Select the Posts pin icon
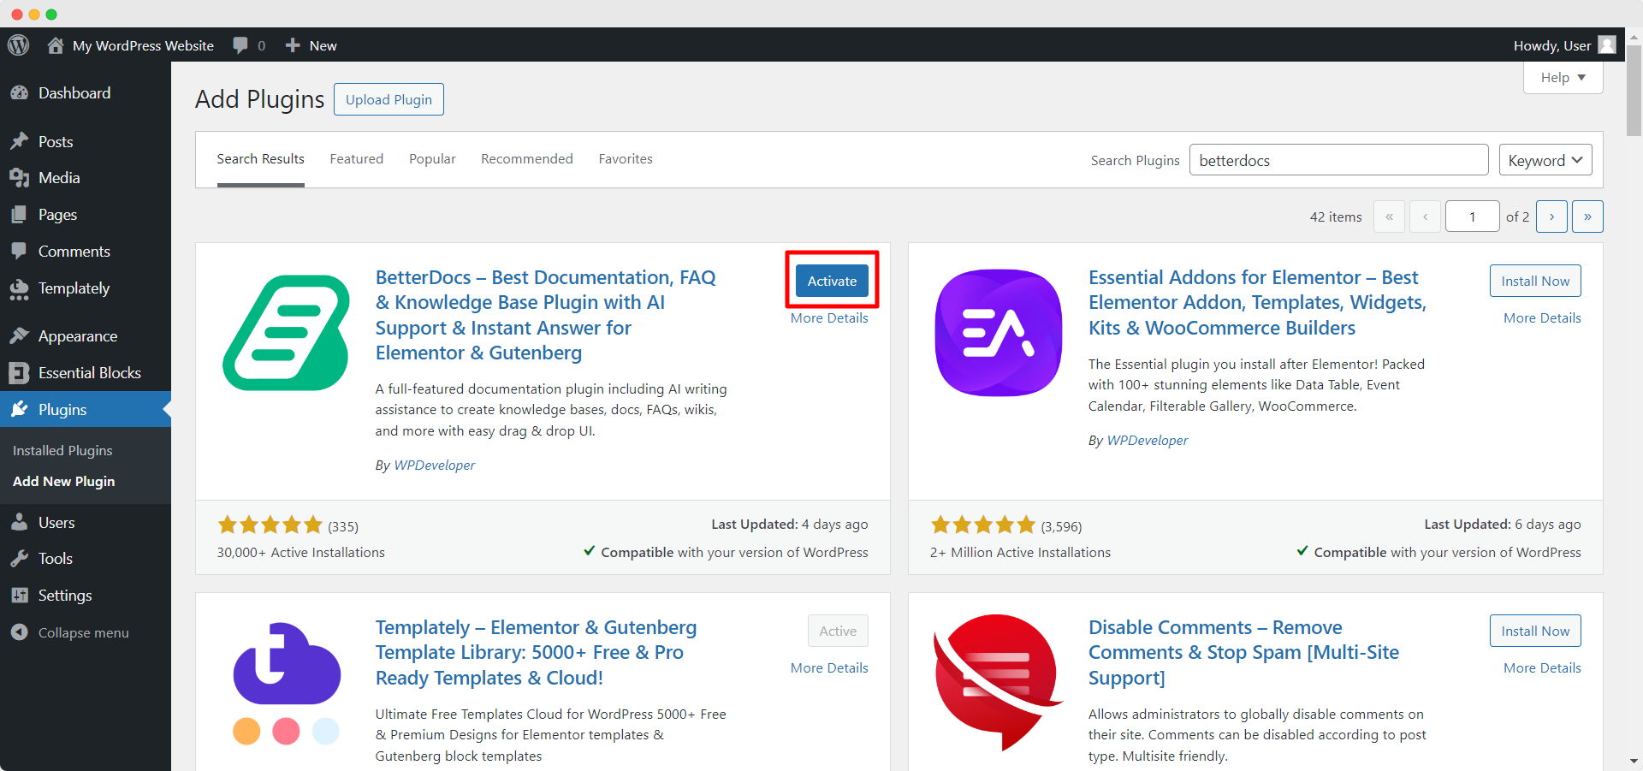1643x771 pixels. [x=20, y=141]
